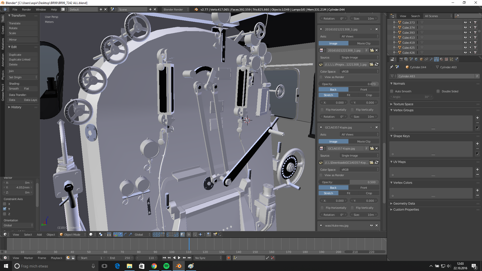Open the Render menu
The image size is (482, 271).
(26, 10)
